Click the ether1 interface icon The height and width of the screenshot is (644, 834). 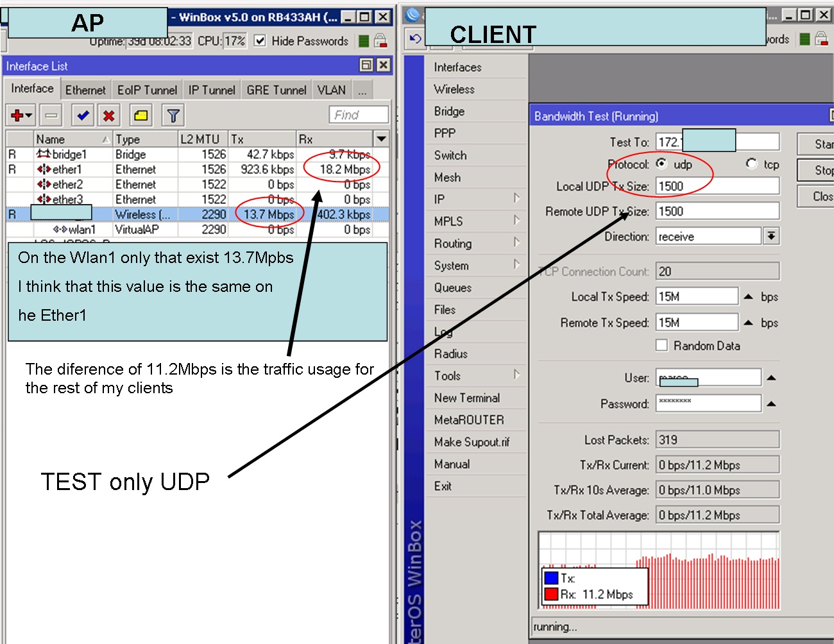tap(44, 169)
